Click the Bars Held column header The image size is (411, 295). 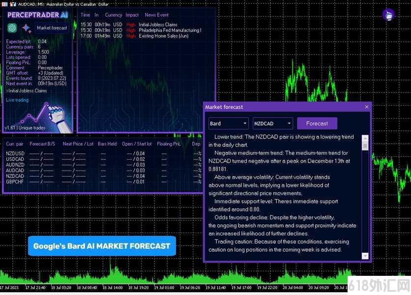tap(107, 144)
